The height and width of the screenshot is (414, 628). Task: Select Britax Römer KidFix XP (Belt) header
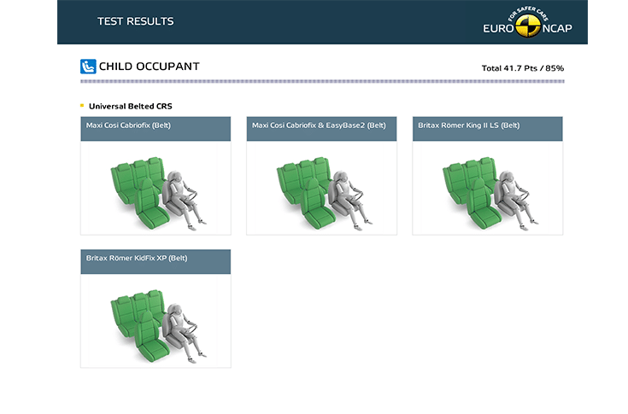pos(156,261)
